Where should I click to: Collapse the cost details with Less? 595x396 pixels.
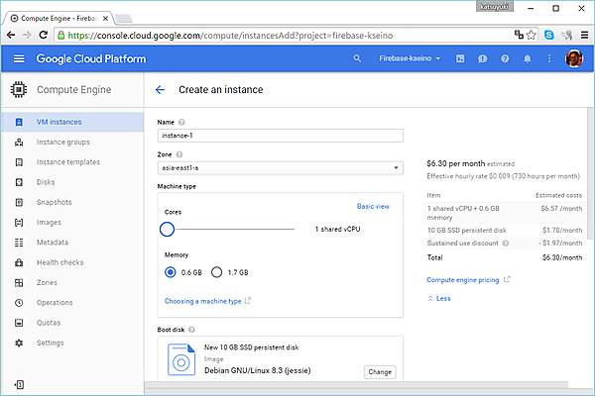(438, 298)
